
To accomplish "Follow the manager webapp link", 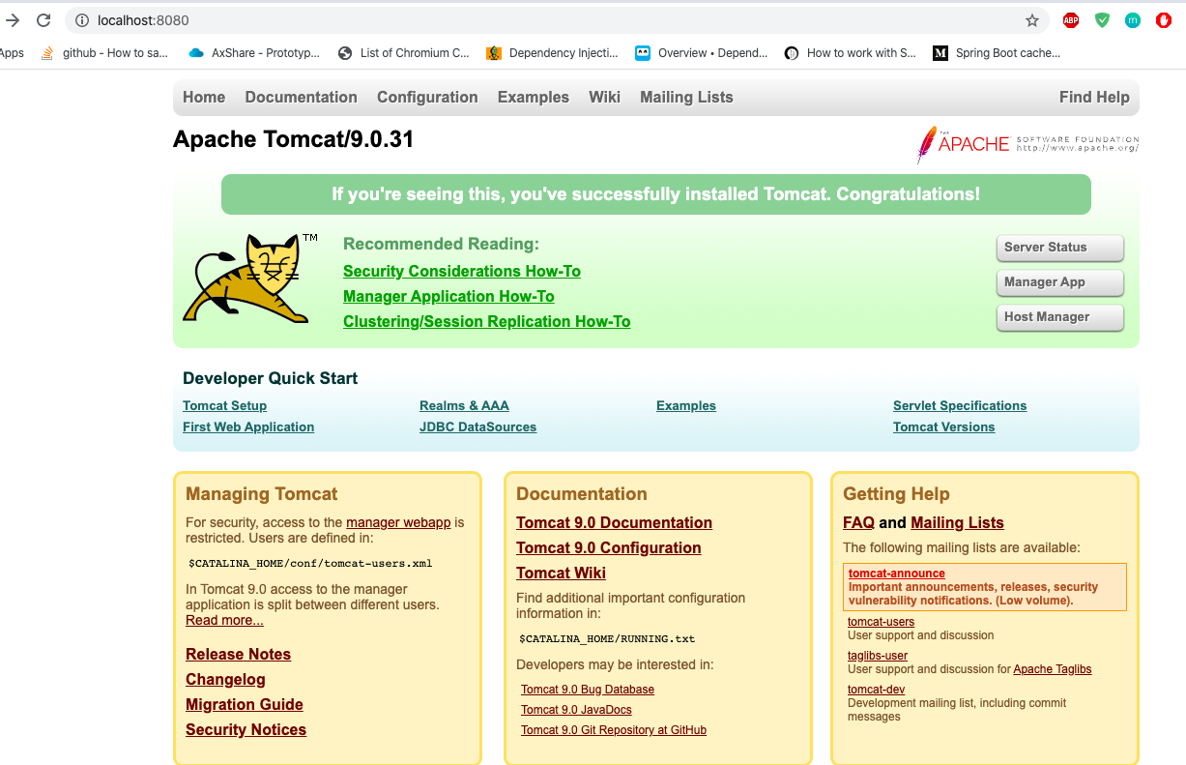I will tap(398, 522).
